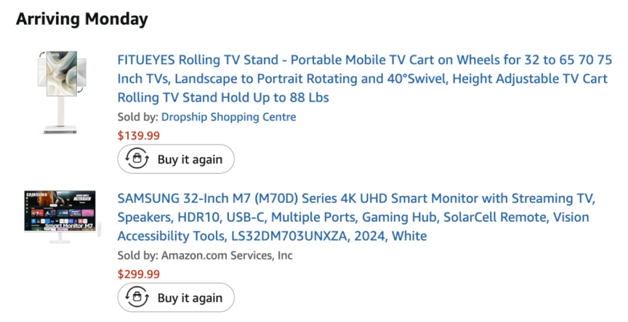
Task: Click the $139.99 price text
Action: pos(139,136)
